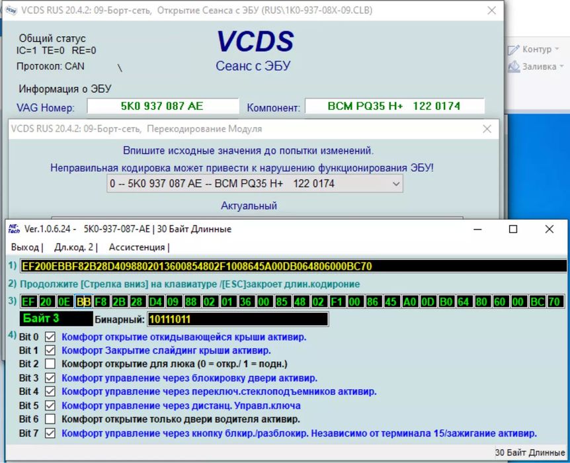Toggle Bit 5 remote key comfort control

tap(50, 405)
